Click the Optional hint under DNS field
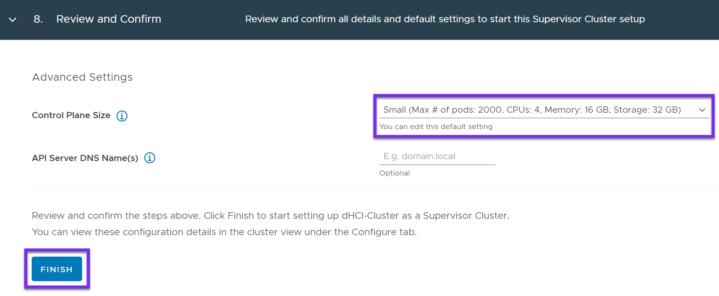 coord(394,173)
